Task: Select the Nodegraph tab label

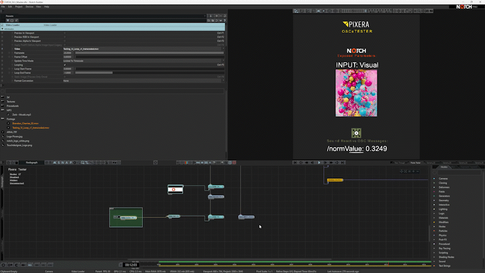Action: tap(31, 162)
